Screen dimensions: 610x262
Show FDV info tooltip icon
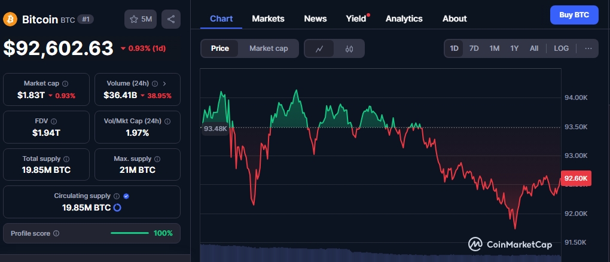click(x=54, y=121)
